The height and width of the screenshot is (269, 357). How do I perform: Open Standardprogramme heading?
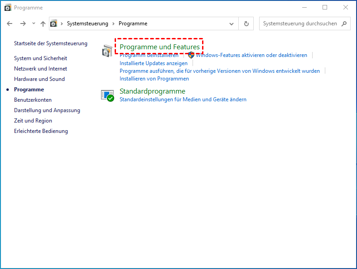click(152, 91)
